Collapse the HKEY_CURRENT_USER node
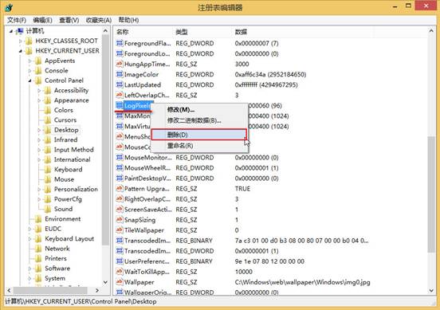Screen dimensions: 440x310 21,51
